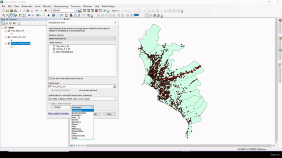Open the Customize menu
The height and width of the screenshot is (158, 282).
tap(75, 6)
